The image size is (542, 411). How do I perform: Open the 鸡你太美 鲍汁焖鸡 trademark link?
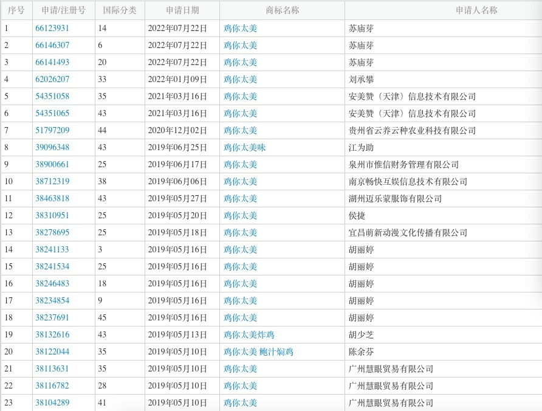[258, 352]
